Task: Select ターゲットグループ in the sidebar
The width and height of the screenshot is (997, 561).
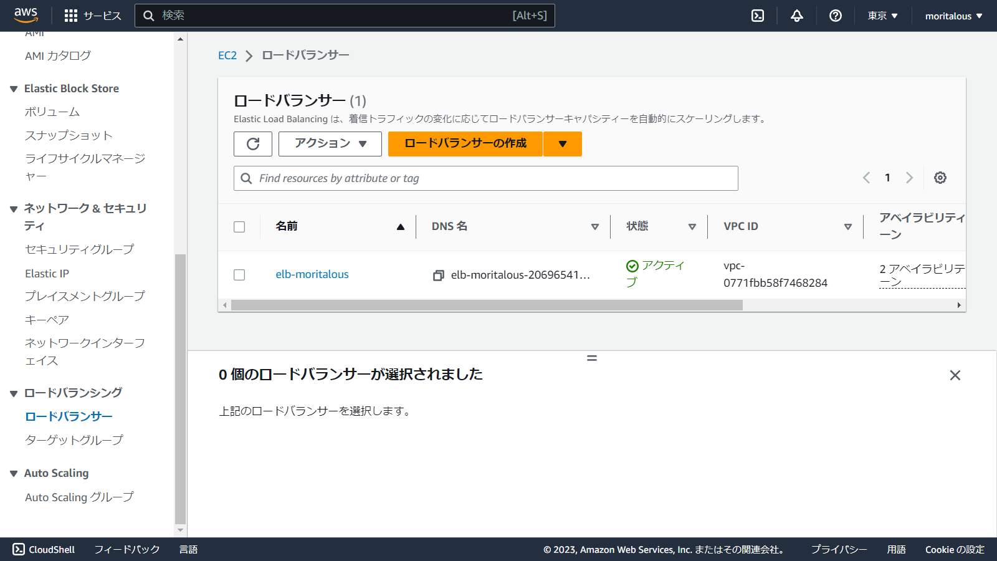Action: tap(72, 439)
